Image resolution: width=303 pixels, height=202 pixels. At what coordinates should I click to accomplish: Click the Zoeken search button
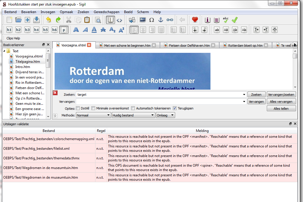click(256, 95)
